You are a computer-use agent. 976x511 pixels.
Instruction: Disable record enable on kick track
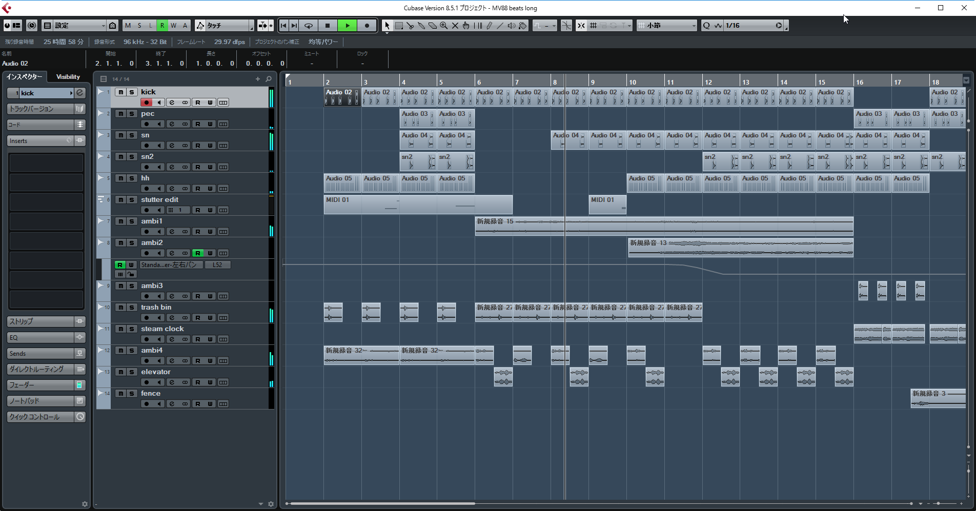pos(147,103)
